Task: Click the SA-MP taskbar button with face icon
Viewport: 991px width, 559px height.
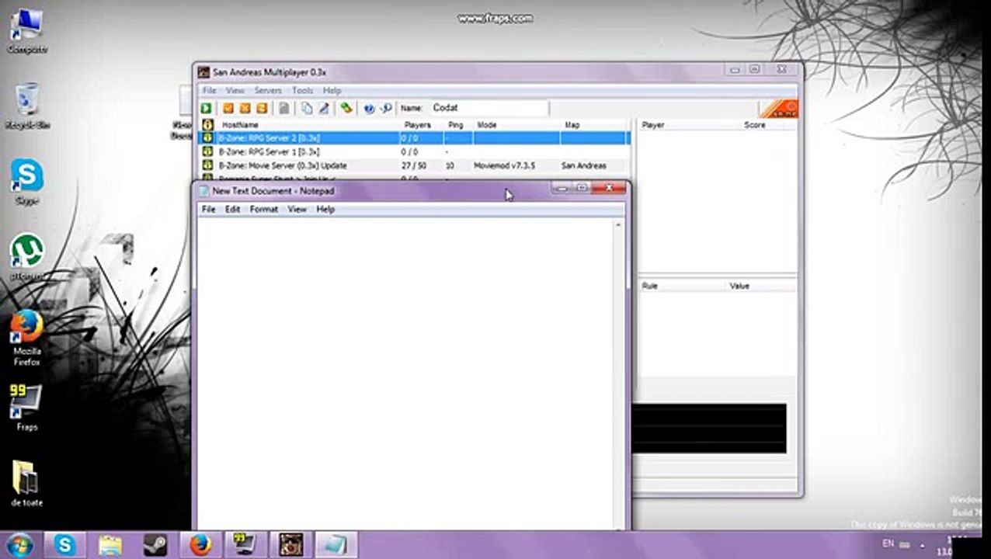Action: (290, 545)
